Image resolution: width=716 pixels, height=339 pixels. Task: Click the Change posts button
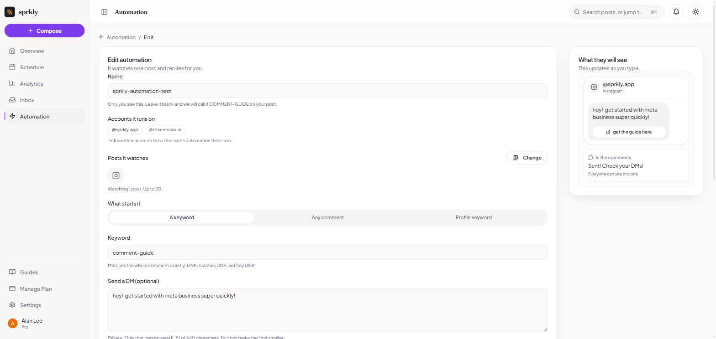click(527, 158)
